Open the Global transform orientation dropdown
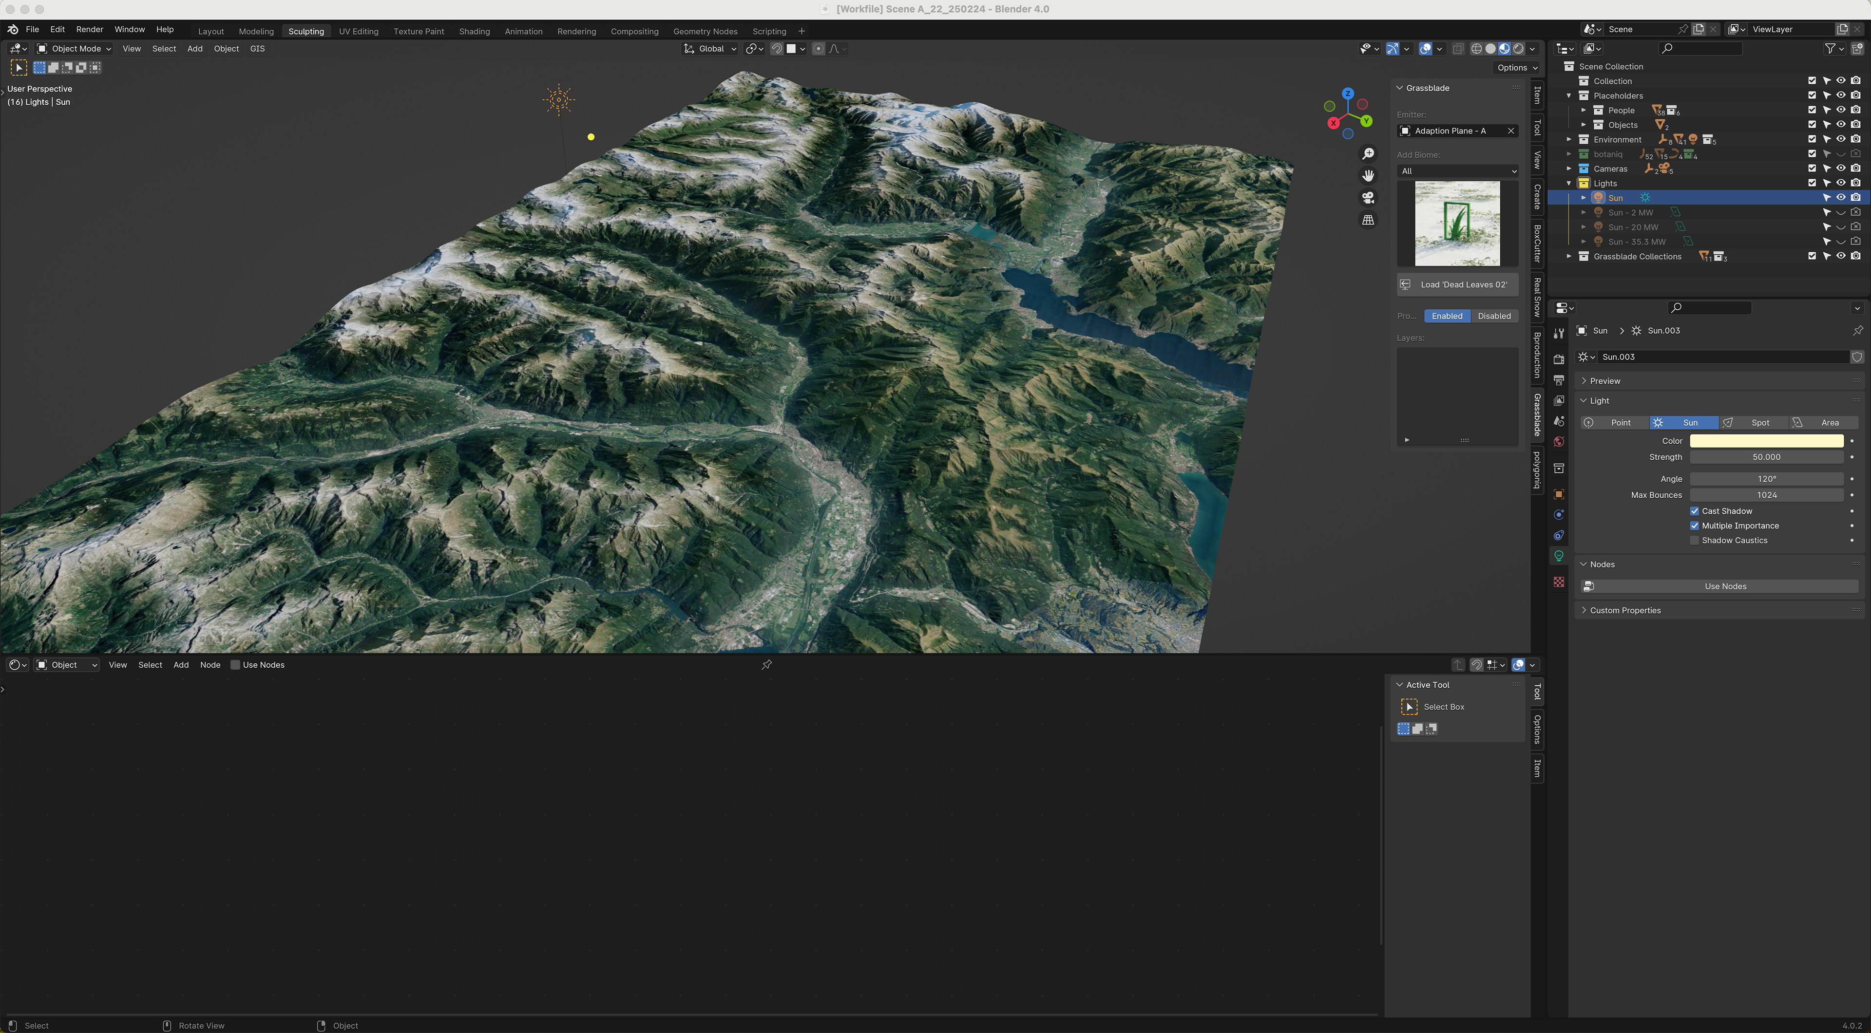Image resolution: width=1871 pixels, height=1033 pixels. (709, 49)
